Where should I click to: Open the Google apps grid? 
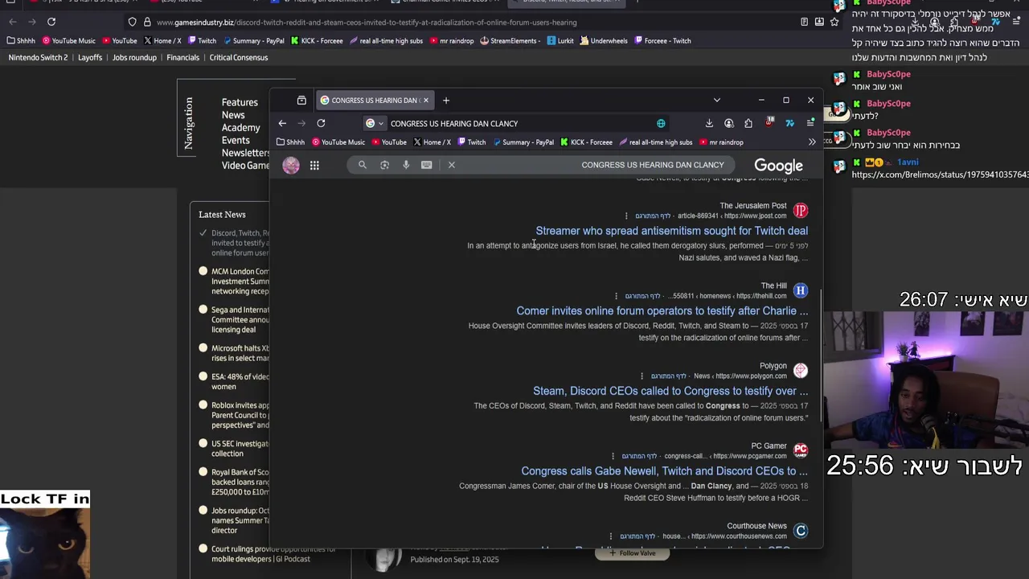coord(314,165)
